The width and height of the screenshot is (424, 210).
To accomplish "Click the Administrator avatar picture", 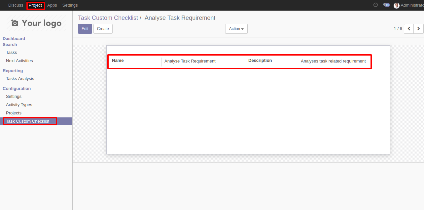I will (397, 5).
